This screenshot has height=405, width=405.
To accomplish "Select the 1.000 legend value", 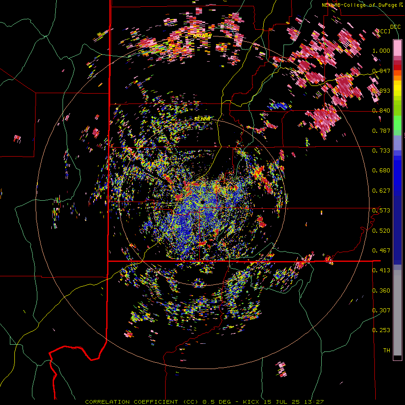I will click(x=381, y=50).
